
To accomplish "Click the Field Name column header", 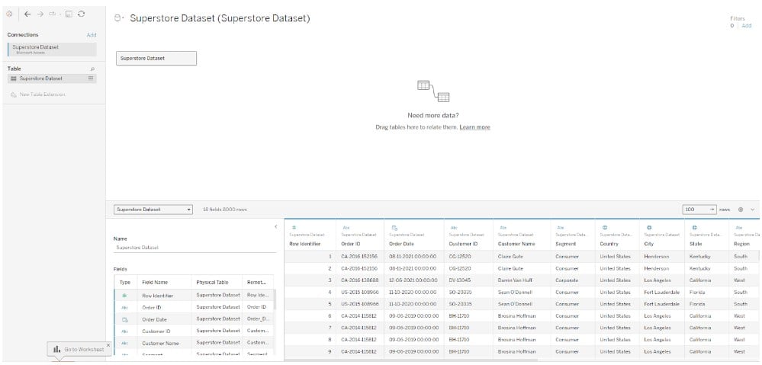I will point(164,282).
